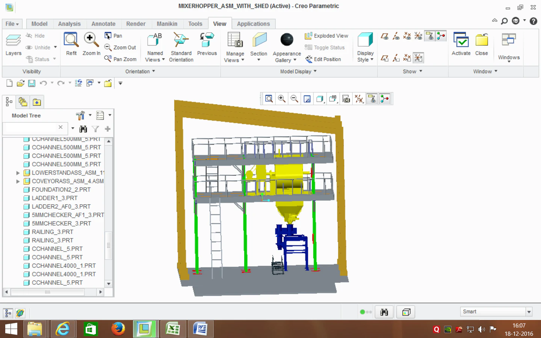Open Firefox from the taskbar

[x=118, y=329]
